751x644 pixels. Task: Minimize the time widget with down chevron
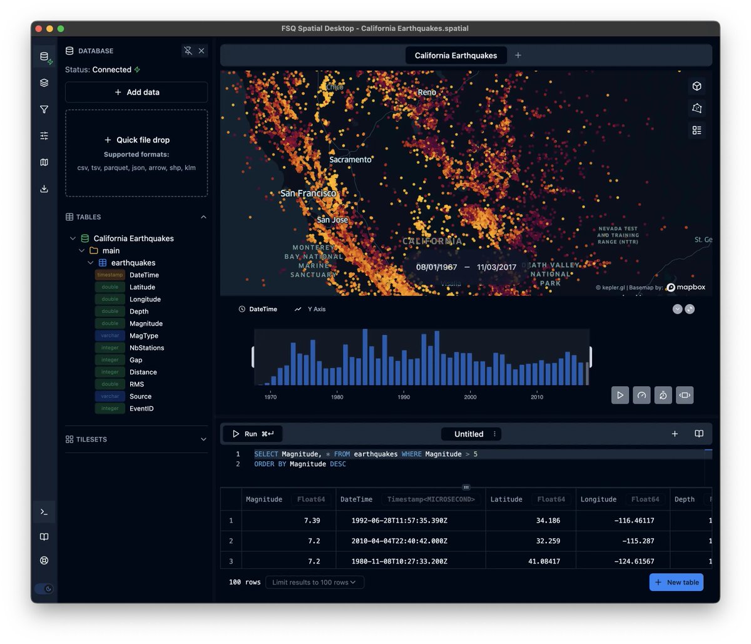pyautogui.click(x=677, y=309)
